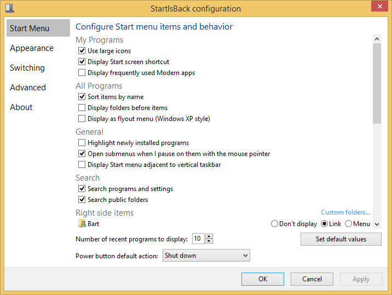Viewport: 392px width, 295px height.
Task: Enable Display frequently used Modern apps
Action: [x=82, y=73]
